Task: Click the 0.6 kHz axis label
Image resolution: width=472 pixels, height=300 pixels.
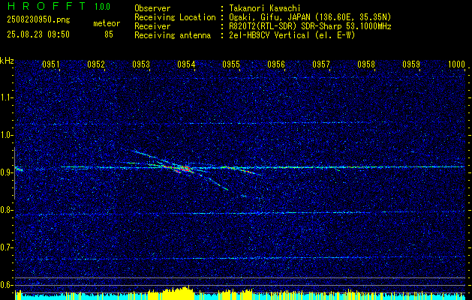Action: 6,285
